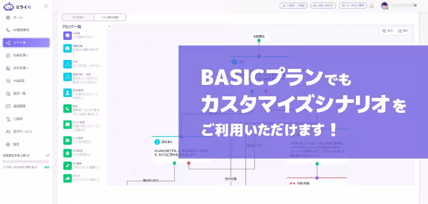Viewport: 428px width, 204px height.
Task: Click the green output dot of 用件承り
Action: click(174, 163)
